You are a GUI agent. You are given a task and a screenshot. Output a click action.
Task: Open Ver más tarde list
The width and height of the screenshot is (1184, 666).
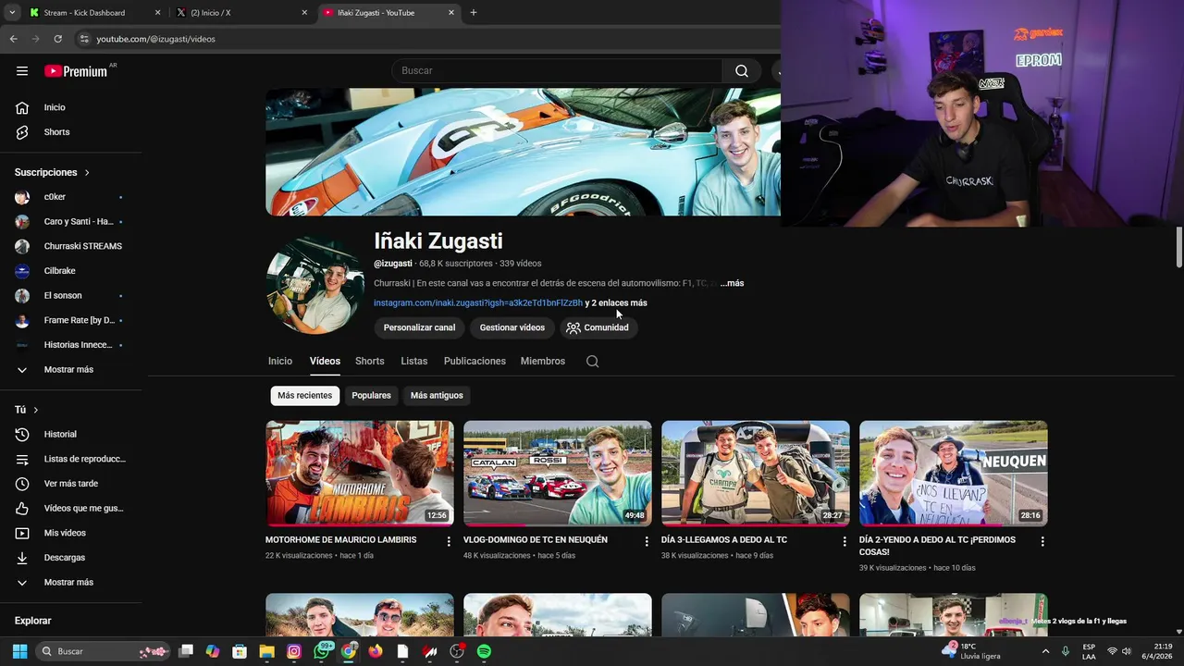click(x=71, y=484)
